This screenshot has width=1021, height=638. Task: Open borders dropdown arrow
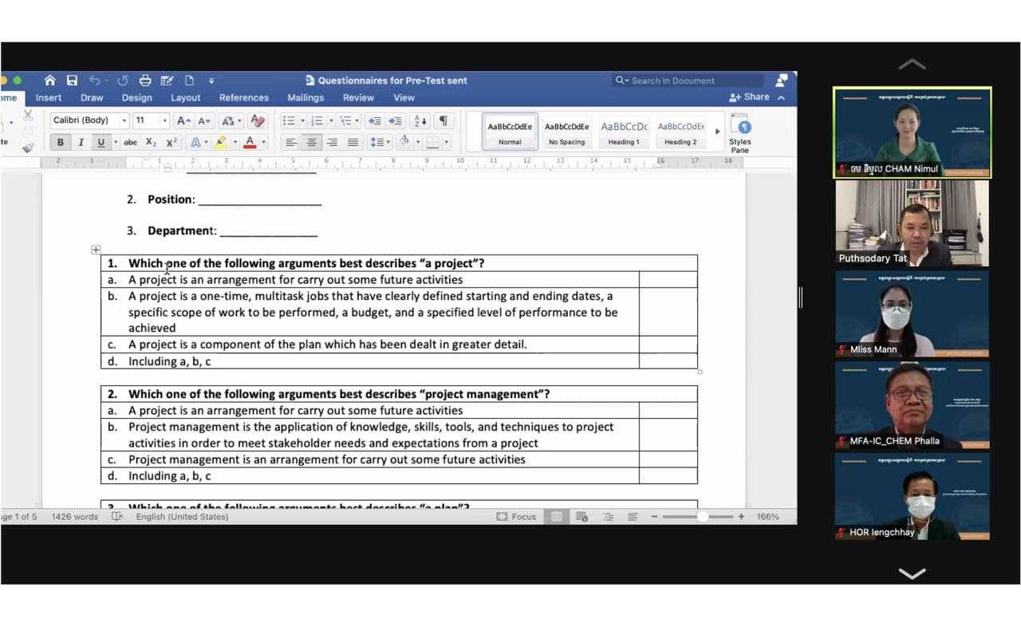click(x=446, y=143)
